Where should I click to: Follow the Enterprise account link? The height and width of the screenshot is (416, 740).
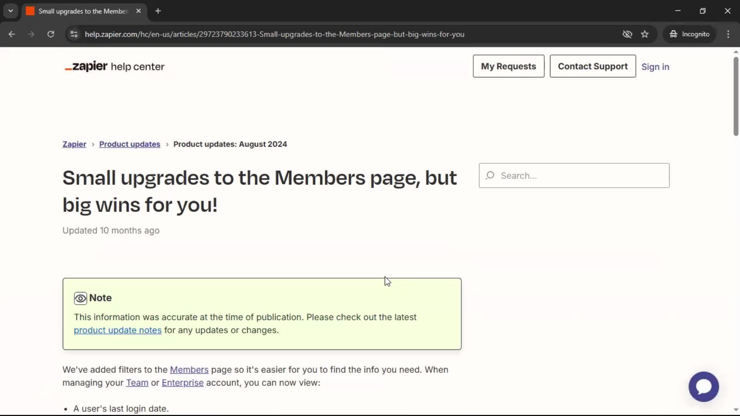point(182,383)
